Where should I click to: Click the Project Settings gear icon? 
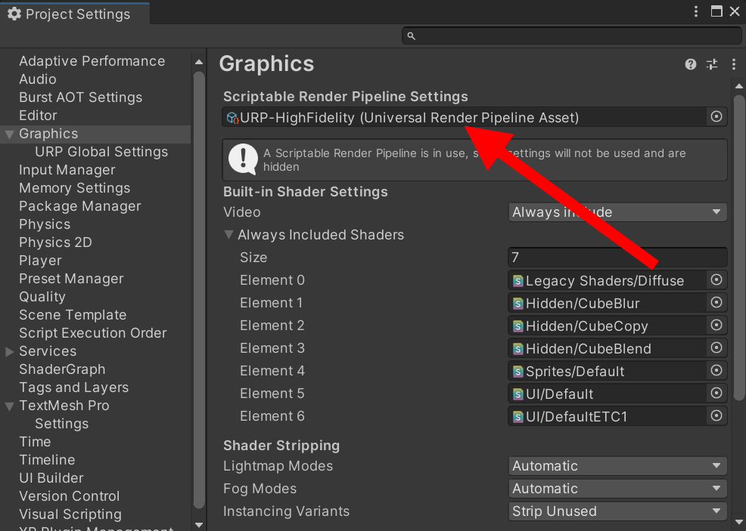coord(14,14)
